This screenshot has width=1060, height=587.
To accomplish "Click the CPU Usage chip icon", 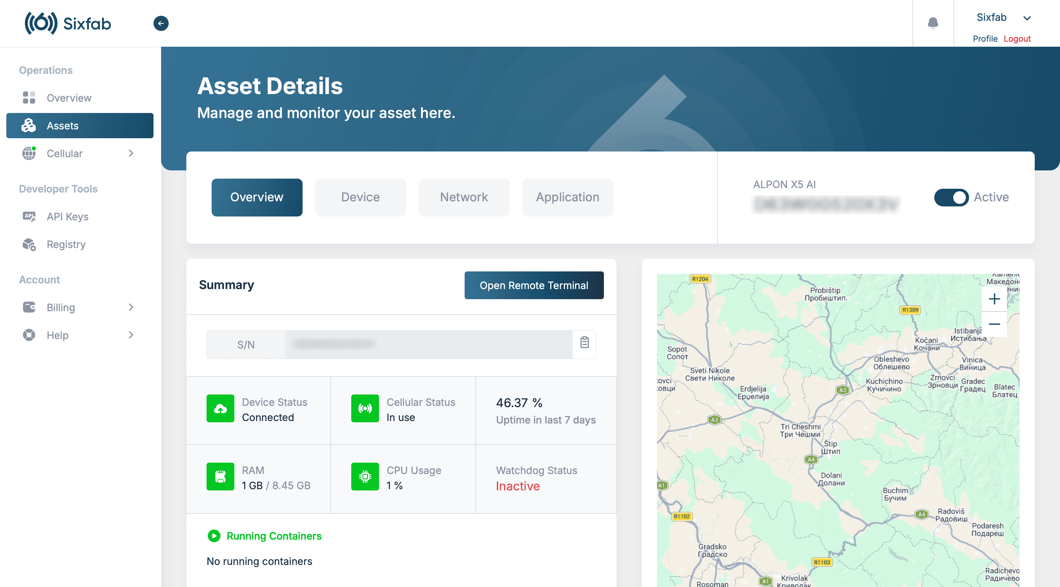I will [365, 477].
